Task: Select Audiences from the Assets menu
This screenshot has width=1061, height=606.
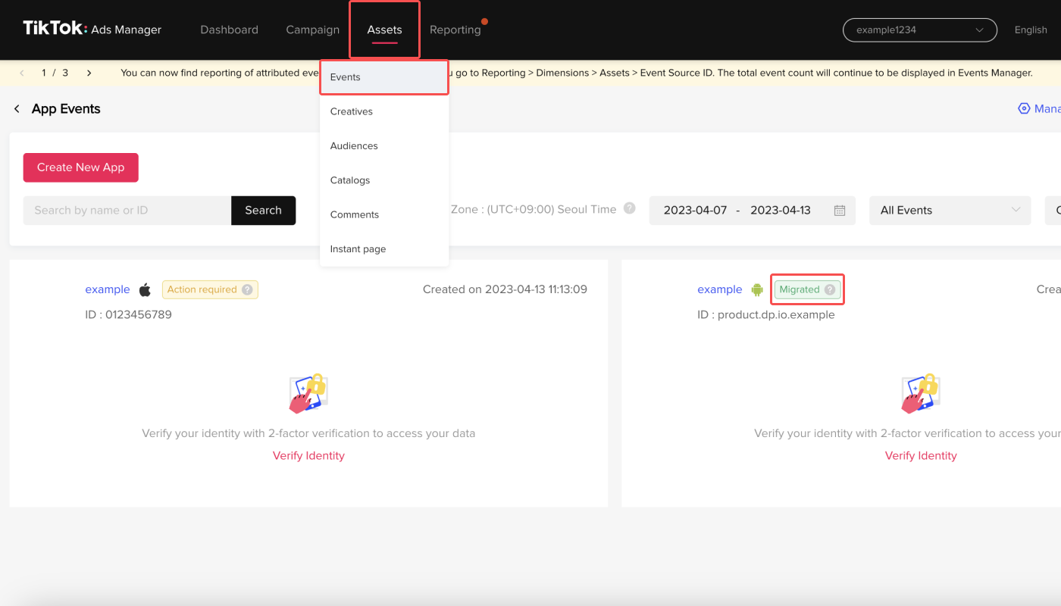Action: click(384, 145)
